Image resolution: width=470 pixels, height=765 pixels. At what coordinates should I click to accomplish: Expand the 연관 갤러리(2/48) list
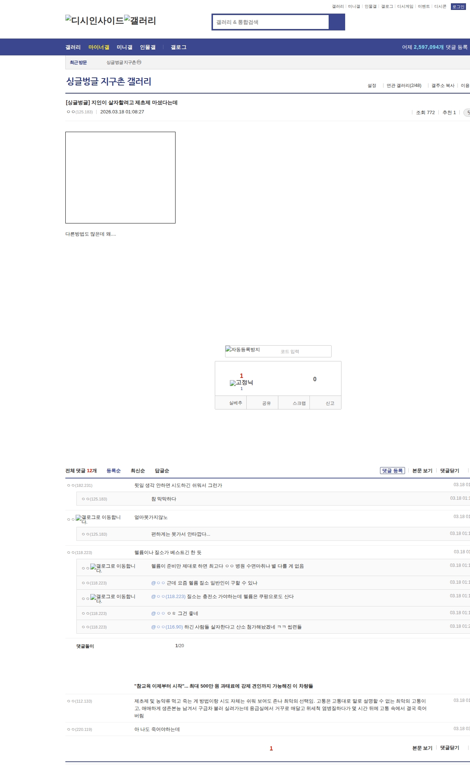click(404, 85)
